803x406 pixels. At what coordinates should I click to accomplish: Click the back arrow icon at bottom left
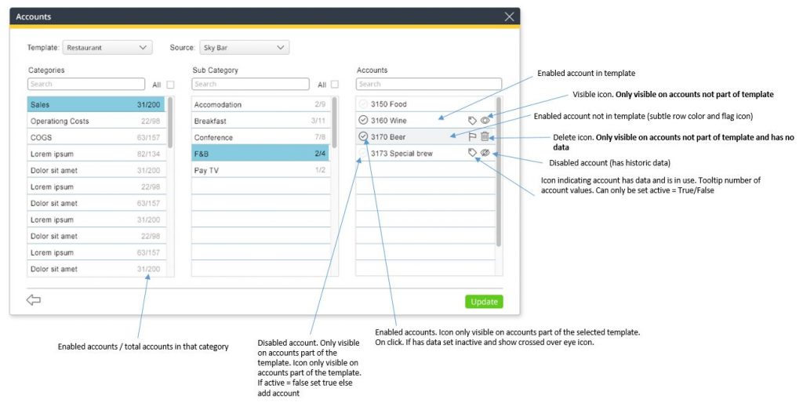tap(34, 300)
